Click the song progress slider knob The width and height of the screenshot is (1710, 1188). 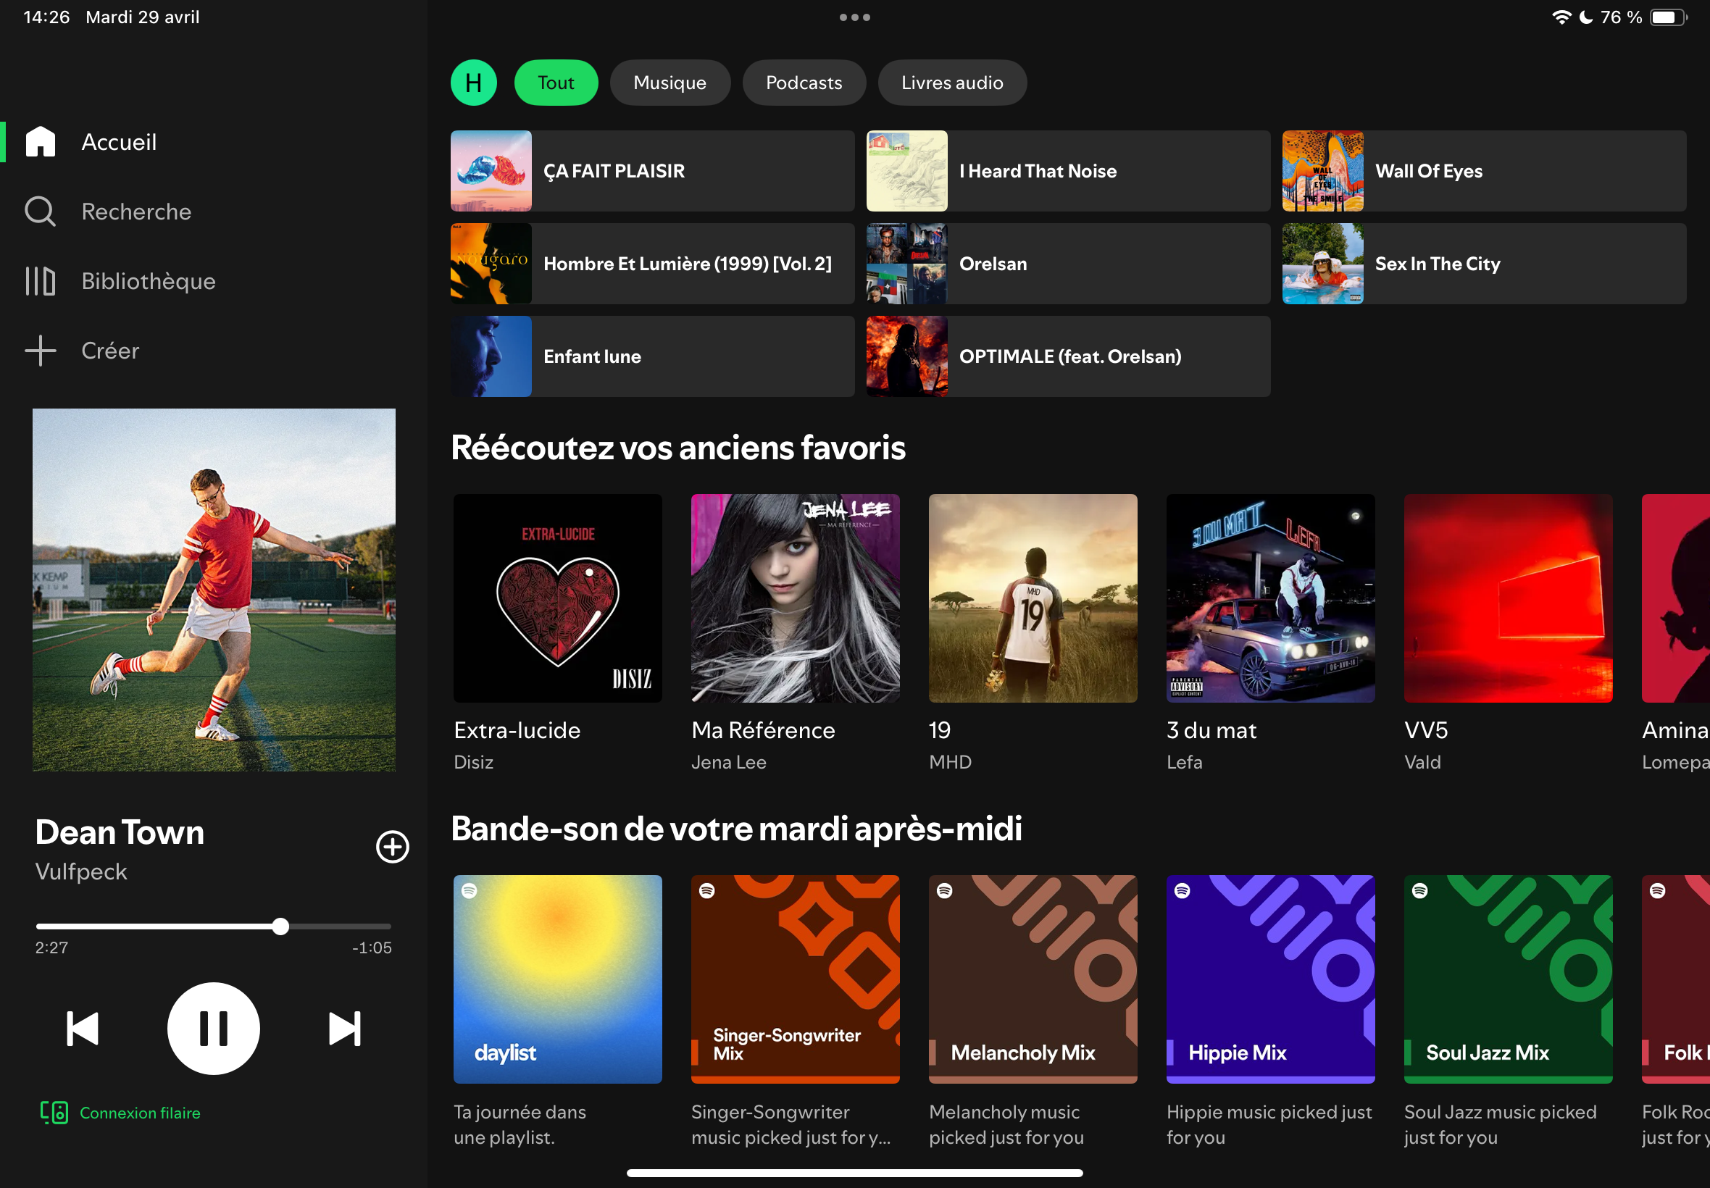click(280, 926)
